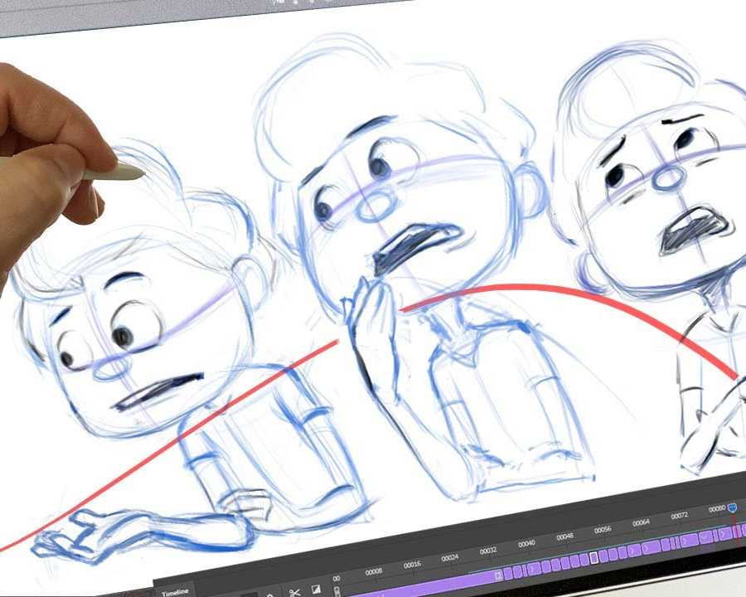Click the 00 start label on the ruler
Image resolution: width=746 pixels, height=597 pixels.
click(x=337, y=579)
